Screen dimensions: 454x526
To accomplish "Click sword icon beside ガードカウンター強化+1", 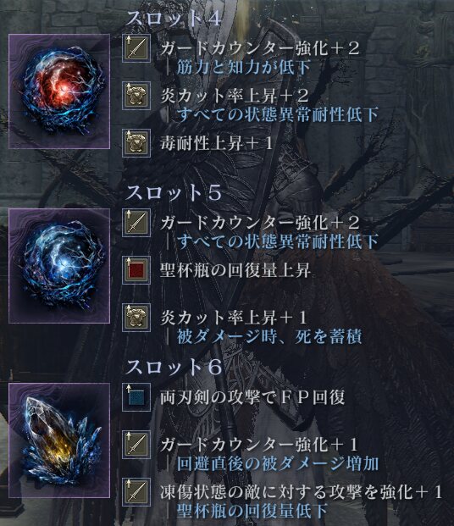I will pyautogui.click(x=136, y=445).
